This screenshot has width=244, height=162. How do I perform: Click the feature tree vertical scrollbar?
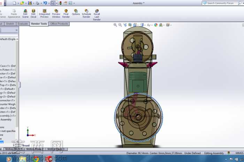coord(17,84)
